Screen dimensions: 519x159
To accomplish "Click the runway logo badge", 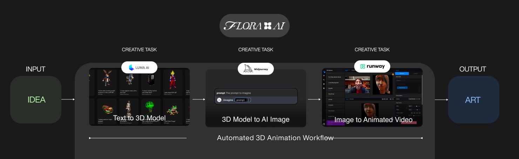I will click(x=372, y=66).
